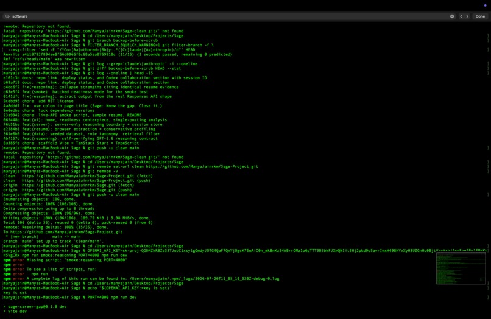The height and width of the screenshot is (319, 491).
Task: Click the "--msg-filter 'sed -E" line
Action: click(x=102, y=50)
